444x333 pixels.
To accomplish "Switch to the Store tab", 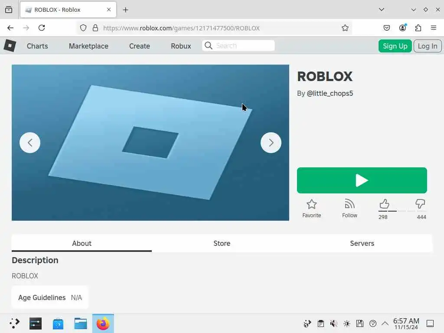I will 222,243.
